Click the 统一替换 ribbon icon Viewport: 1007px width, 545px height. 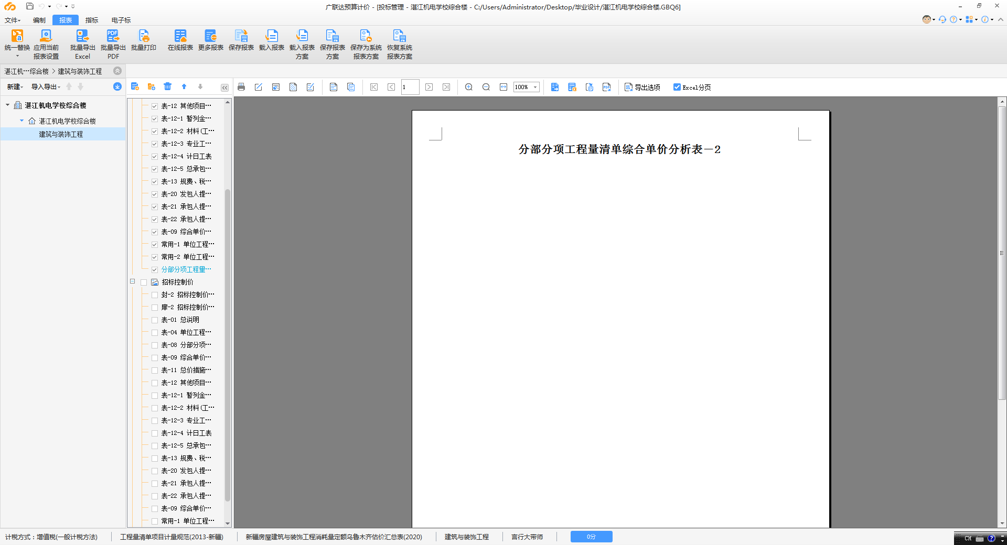(17, 43)
